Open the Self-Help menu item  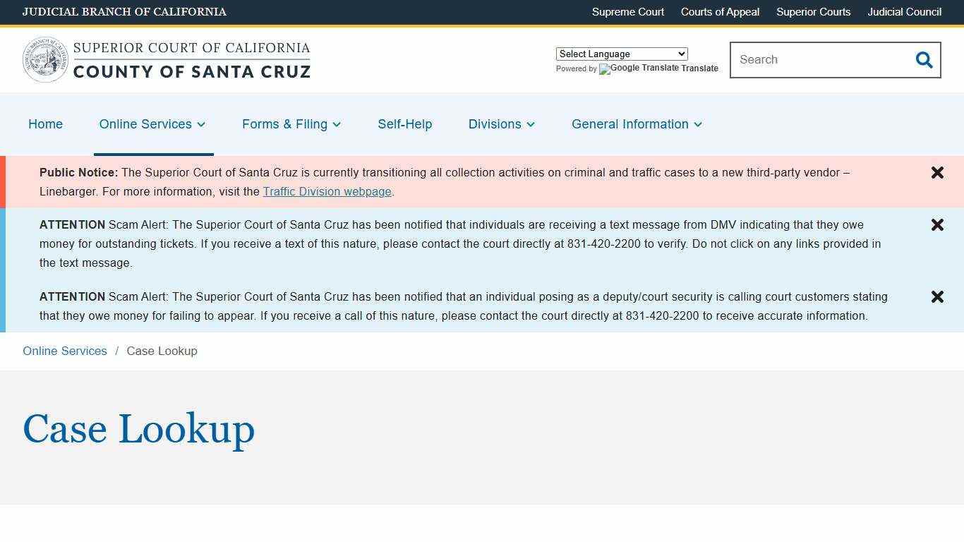click(x=404, y=124)
